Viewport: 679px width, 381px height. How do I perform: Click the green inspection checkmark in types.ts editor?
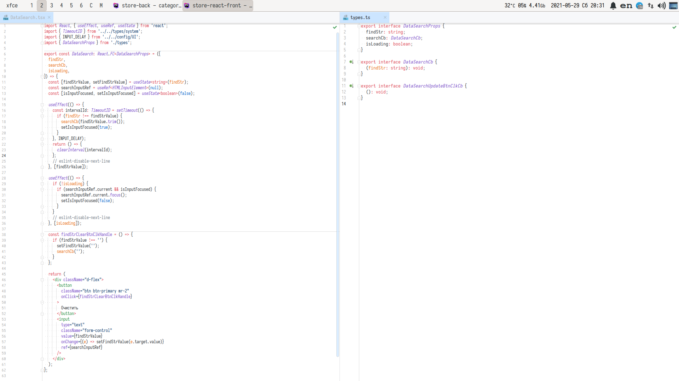tap(674, 27)
